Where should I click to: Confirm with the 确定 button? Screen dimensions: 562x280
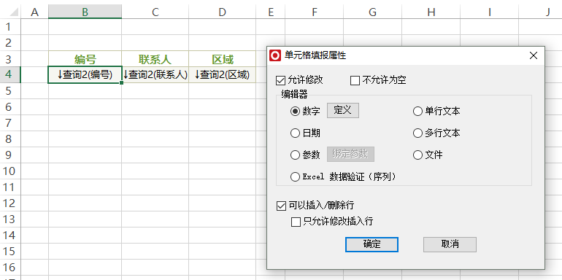[372, 244]
